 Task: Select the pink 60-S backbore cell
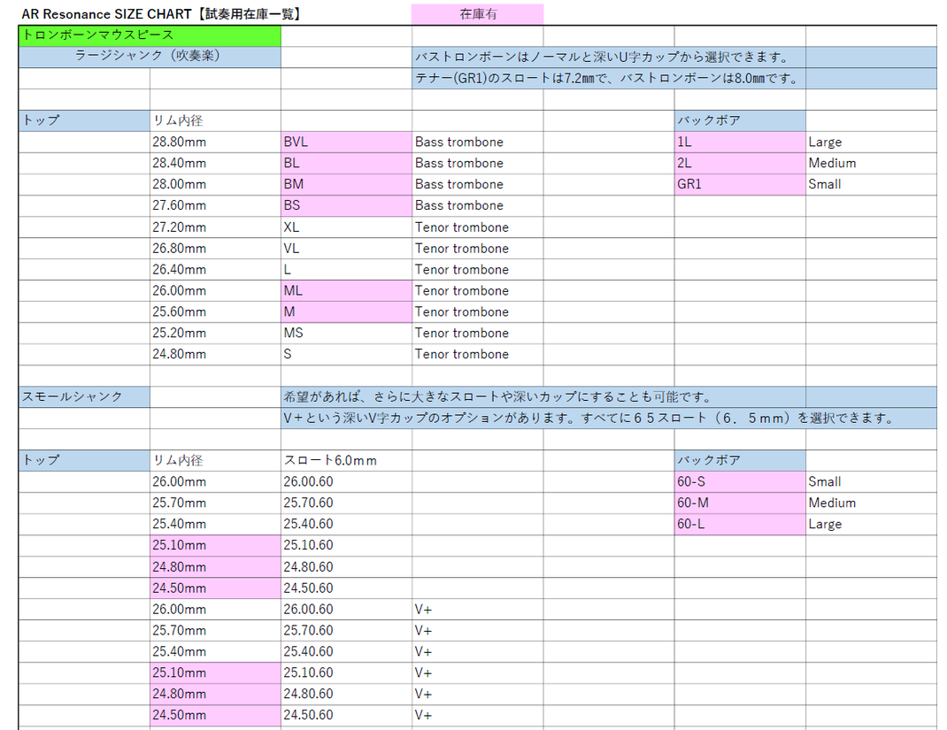740,482
